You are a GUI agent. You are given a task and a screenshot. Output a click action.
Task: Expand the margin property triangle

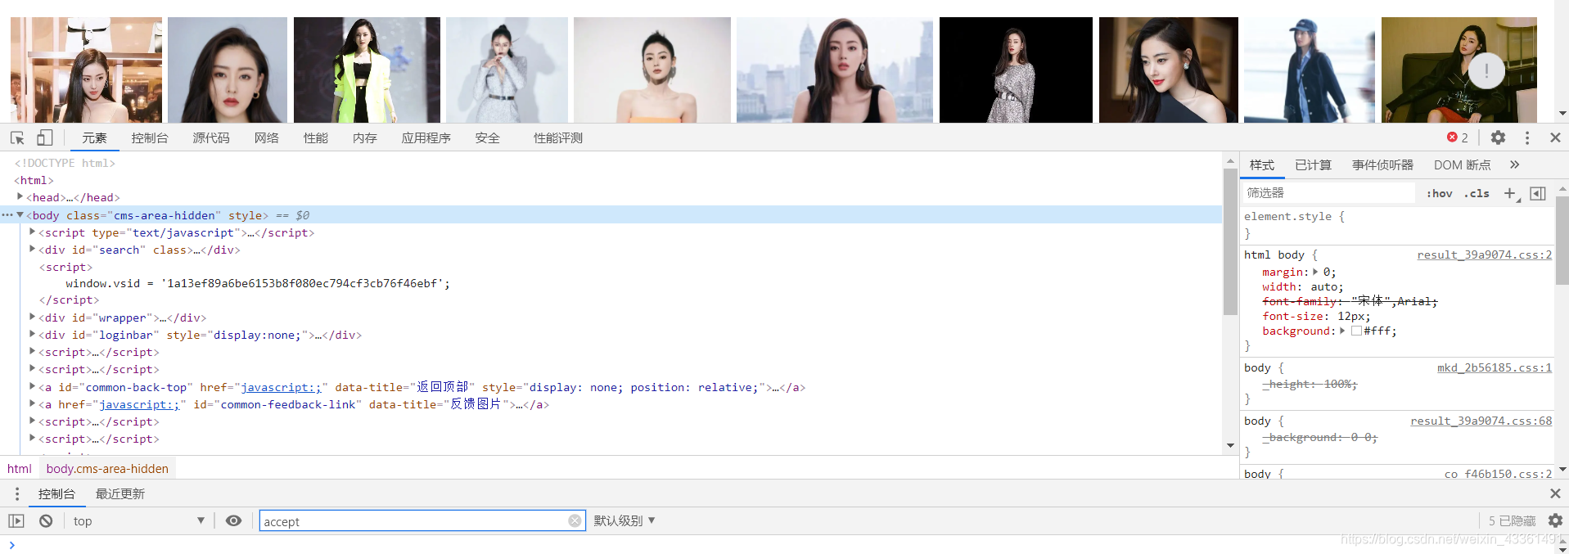click(1315, 272)
